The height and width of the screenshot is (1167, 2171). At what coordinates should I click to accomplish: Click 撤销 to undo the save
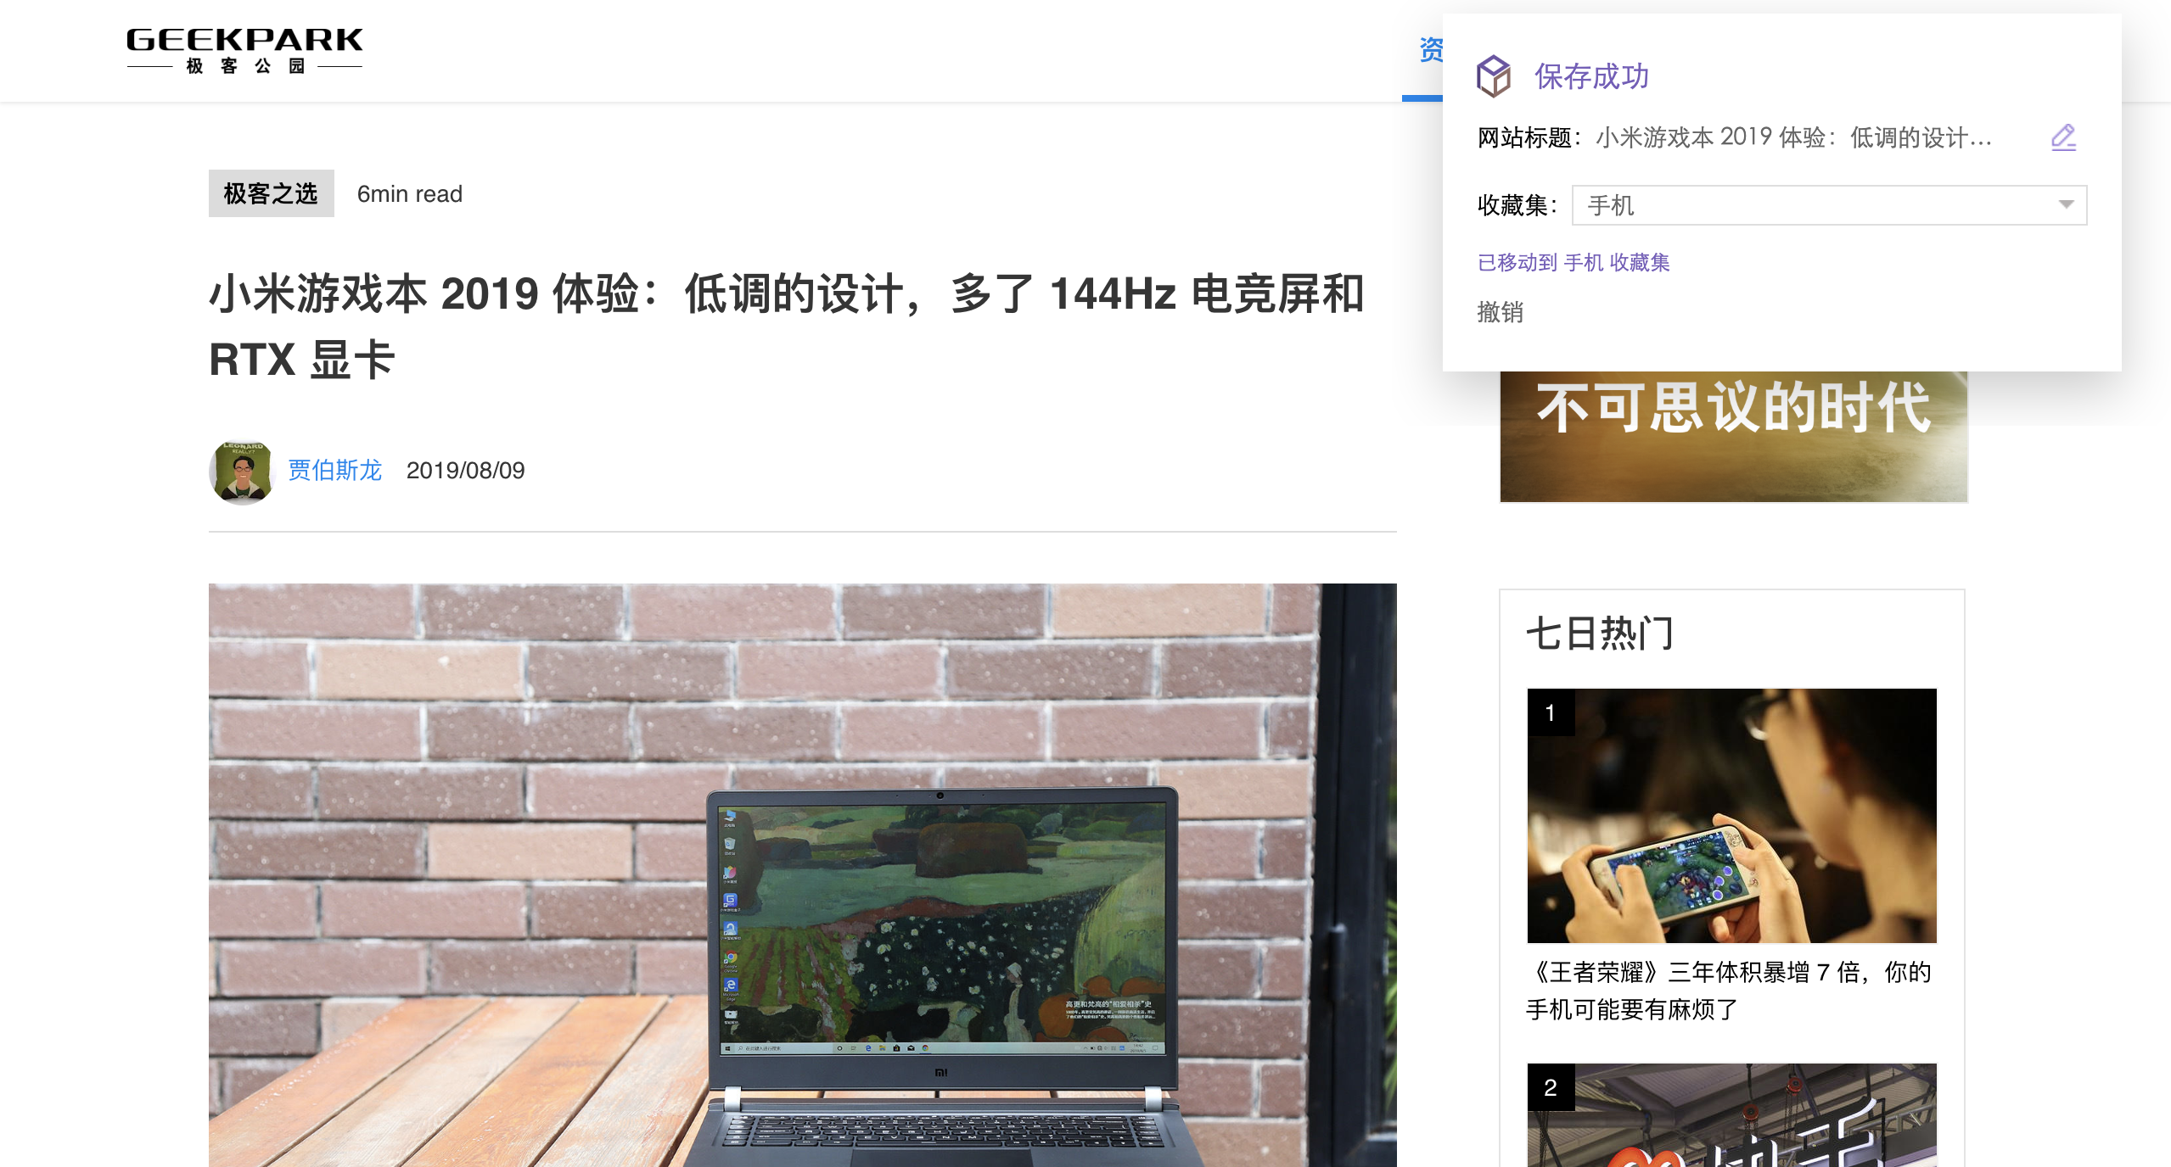pos(1500,312)
